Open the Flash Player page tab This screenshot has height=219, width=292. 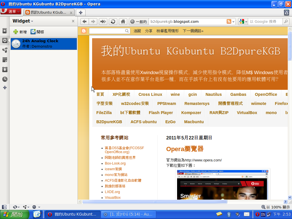click(161, 113)
